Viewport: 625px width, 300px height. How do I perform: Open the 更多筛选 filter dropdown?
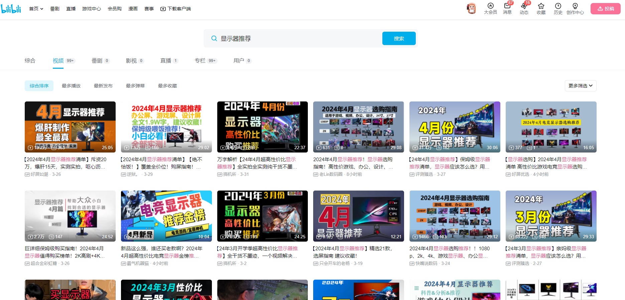point(581,86)
